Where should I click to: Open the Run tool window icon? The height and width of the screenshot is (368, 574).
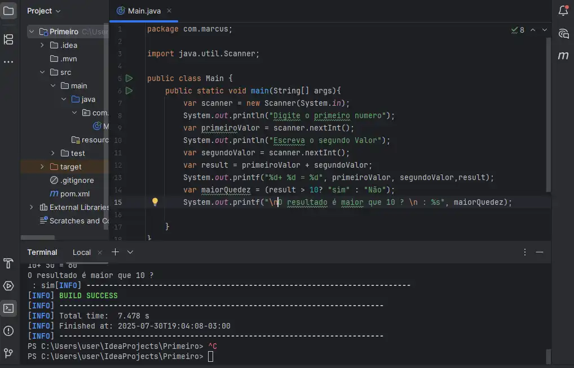[8, 286]
